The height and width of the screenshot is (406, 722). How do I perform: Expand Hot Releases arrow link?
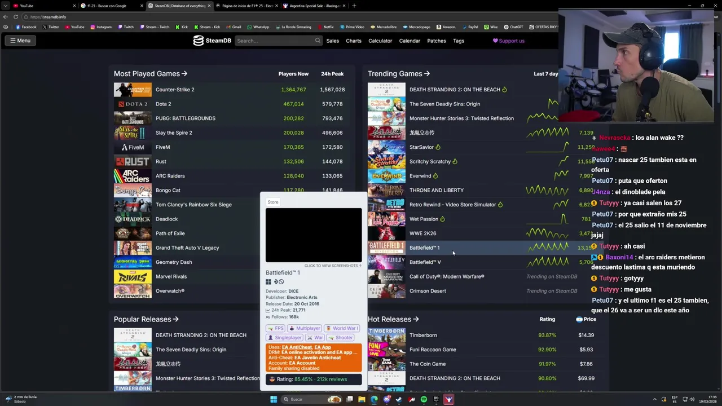coord(393,319)
